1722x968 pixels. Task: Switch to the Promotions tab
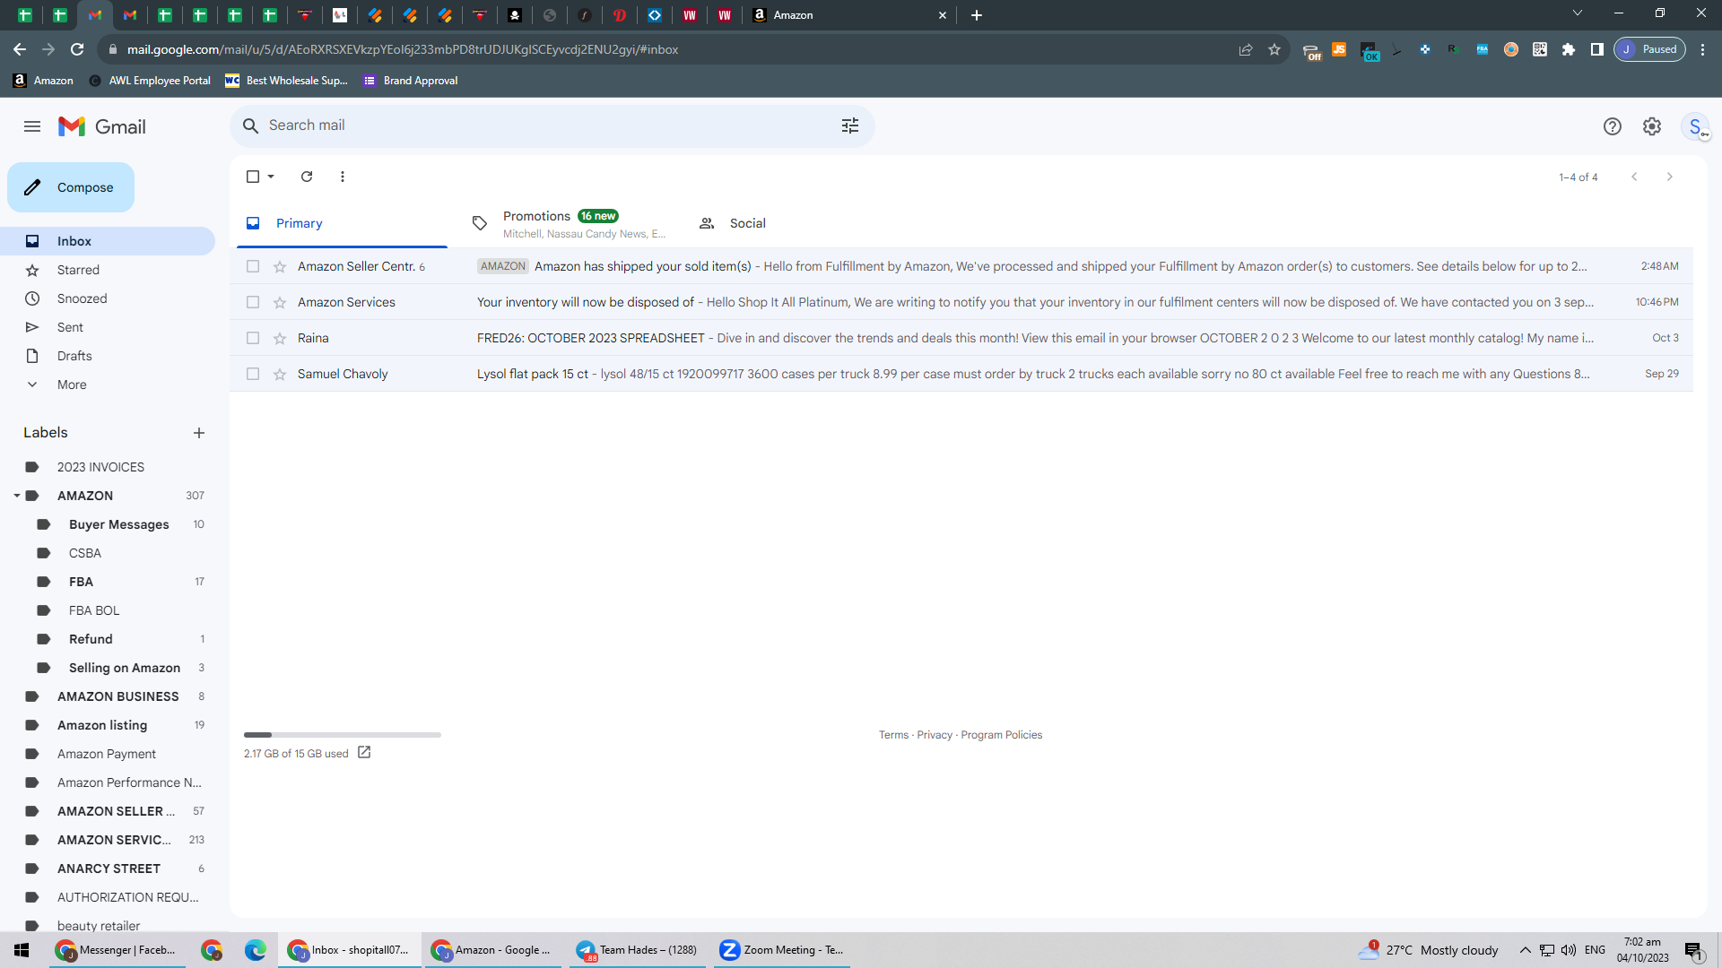568,223
